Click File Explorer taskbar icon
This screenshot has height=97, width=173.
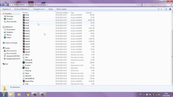pyautogui.click(x=11, y=95)
